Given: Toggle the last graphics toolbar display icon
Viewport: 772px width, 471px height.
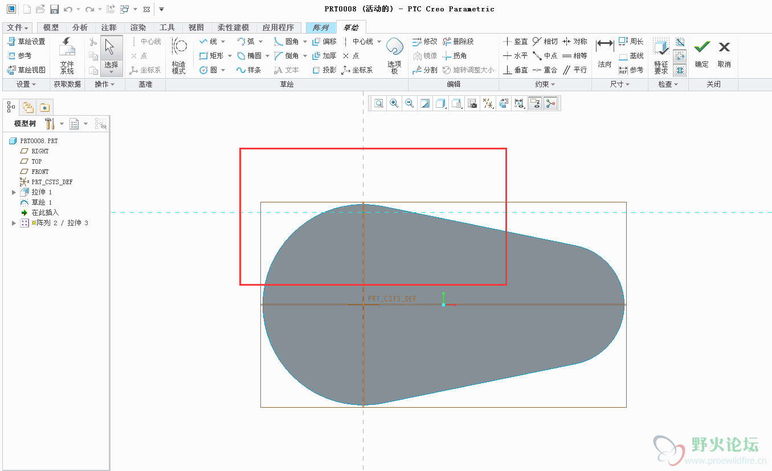Looking at the screenshot, I should 550,103.
